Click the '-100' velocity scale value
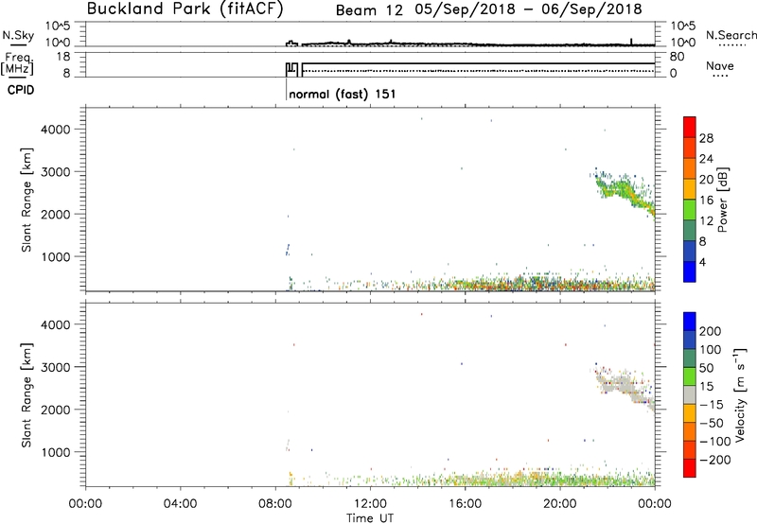 click(x=715, y=441)
